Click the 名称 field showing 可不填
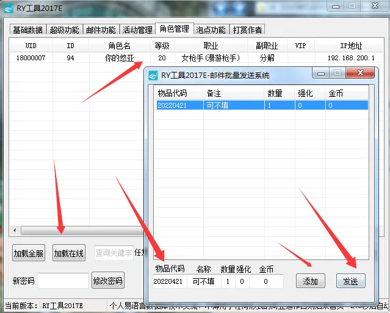 click(204, 281)
